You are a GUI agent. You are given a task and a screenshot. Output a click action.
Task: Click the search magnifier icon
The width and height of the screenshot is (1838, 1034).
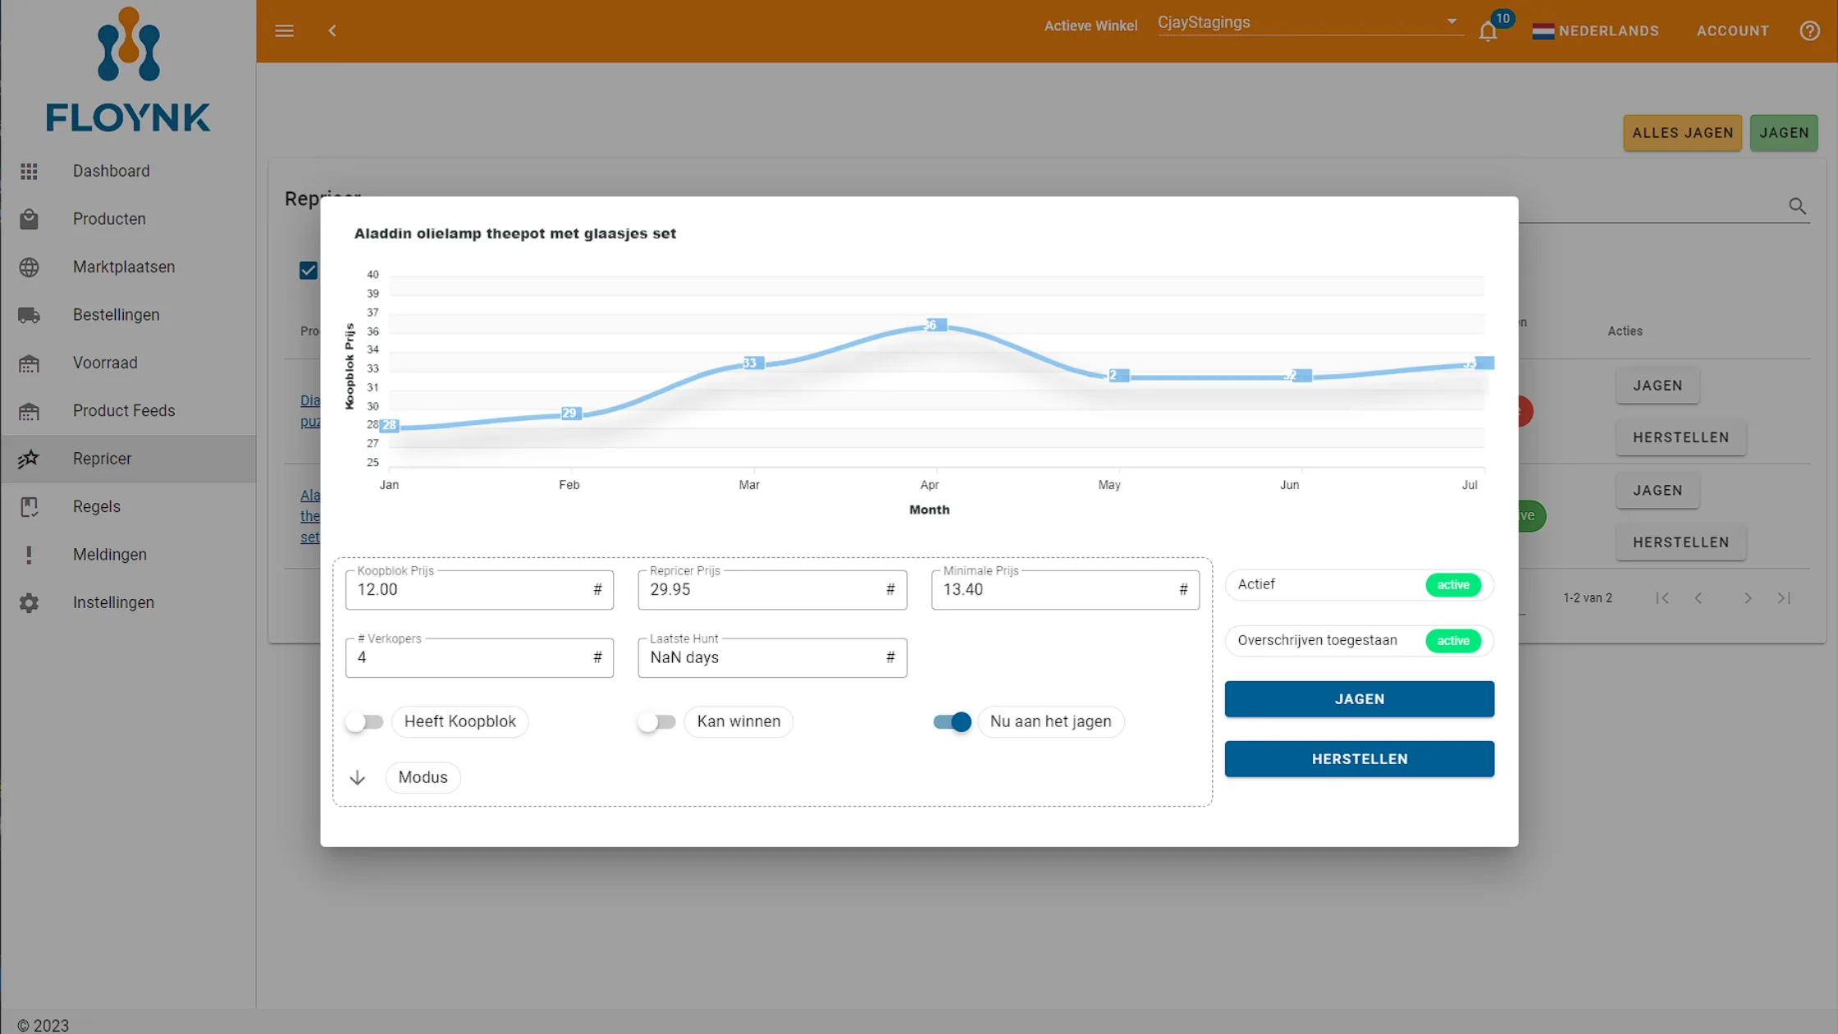[x=1797, y=206]
